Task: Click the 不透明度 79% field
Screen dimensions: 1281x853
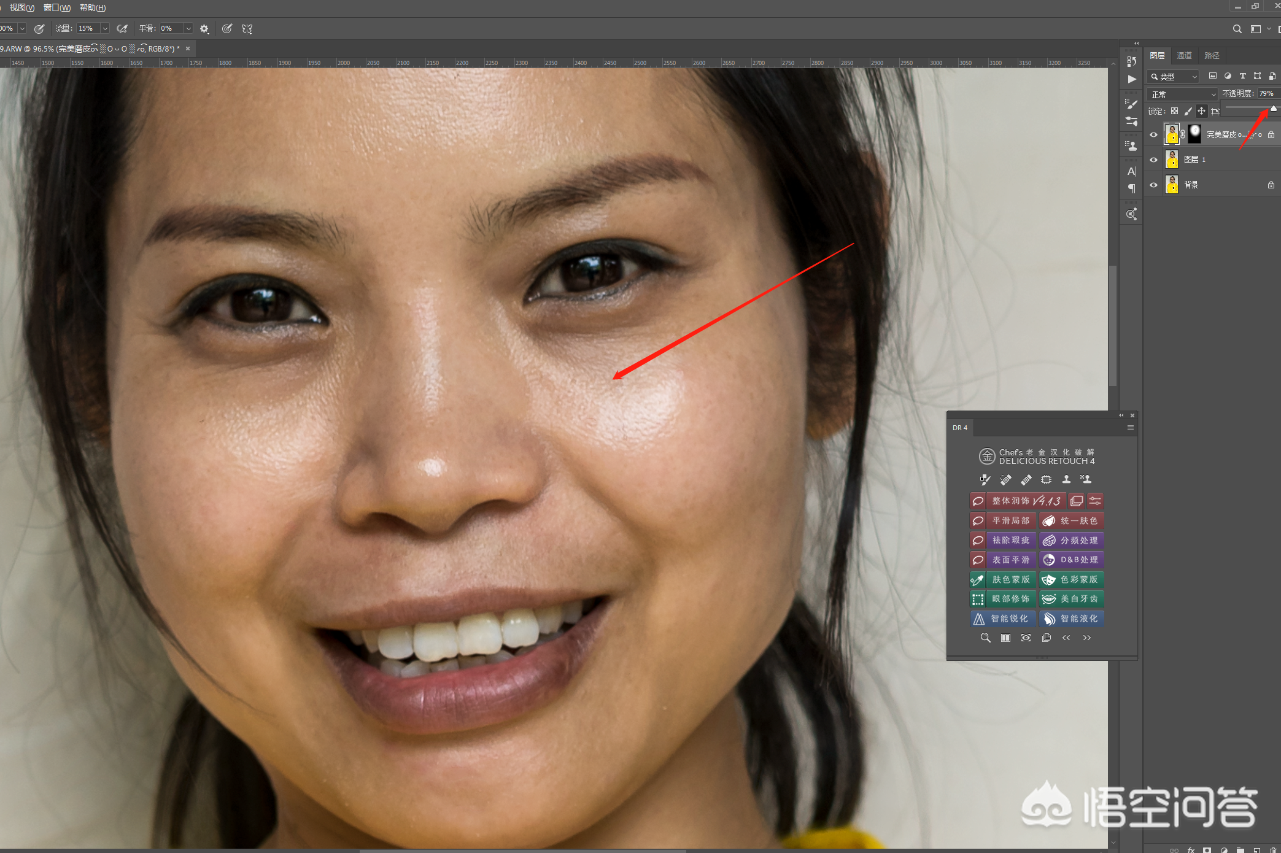Action: 1267,93
